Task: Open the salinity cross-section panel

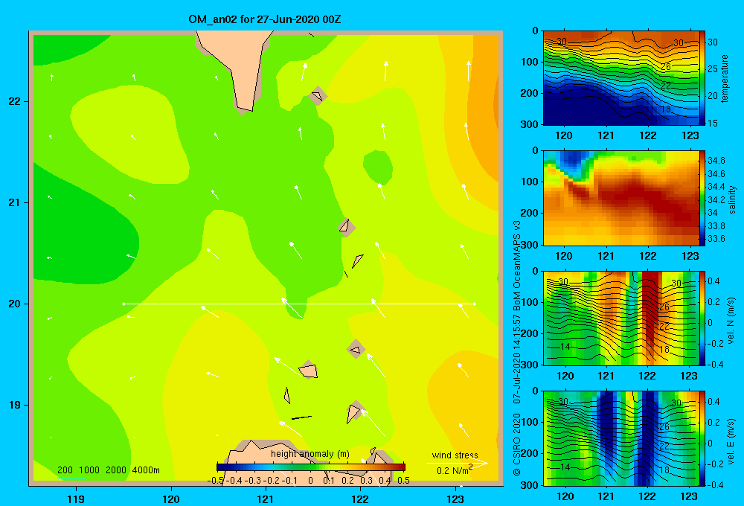Action: pos(620,198)
